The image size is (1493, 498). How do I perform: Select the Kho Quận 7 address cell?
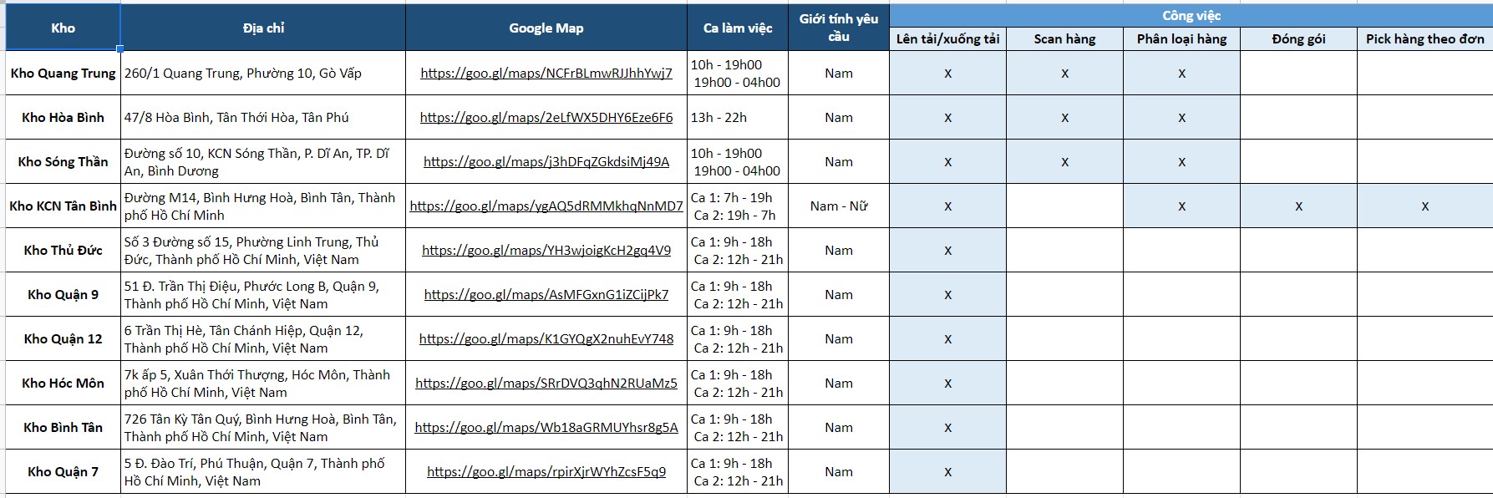tap(263, 472)
